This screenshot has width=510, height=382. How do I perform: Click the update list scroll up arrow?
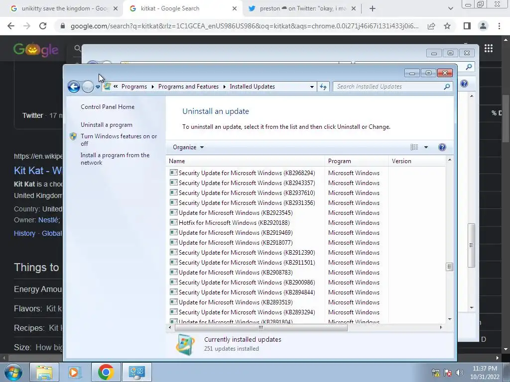(450, 160)
